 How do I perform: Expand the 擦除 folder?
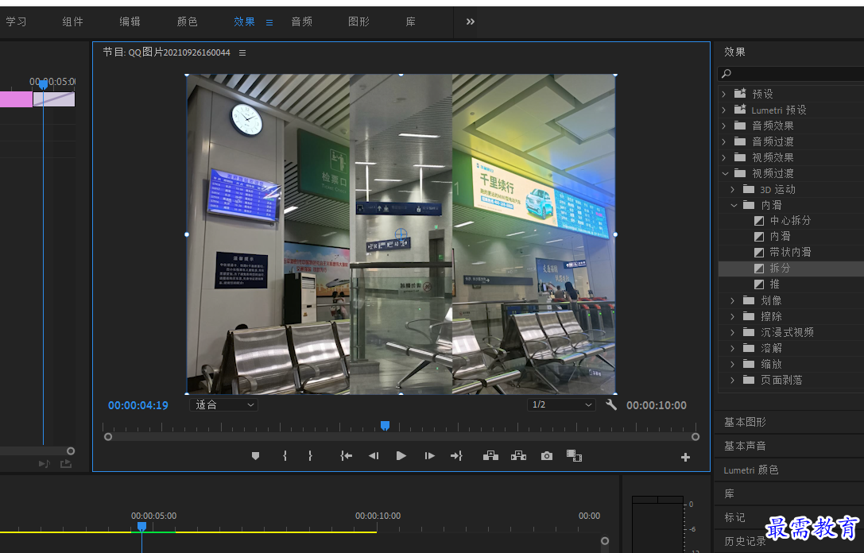(x=732, y=317)
